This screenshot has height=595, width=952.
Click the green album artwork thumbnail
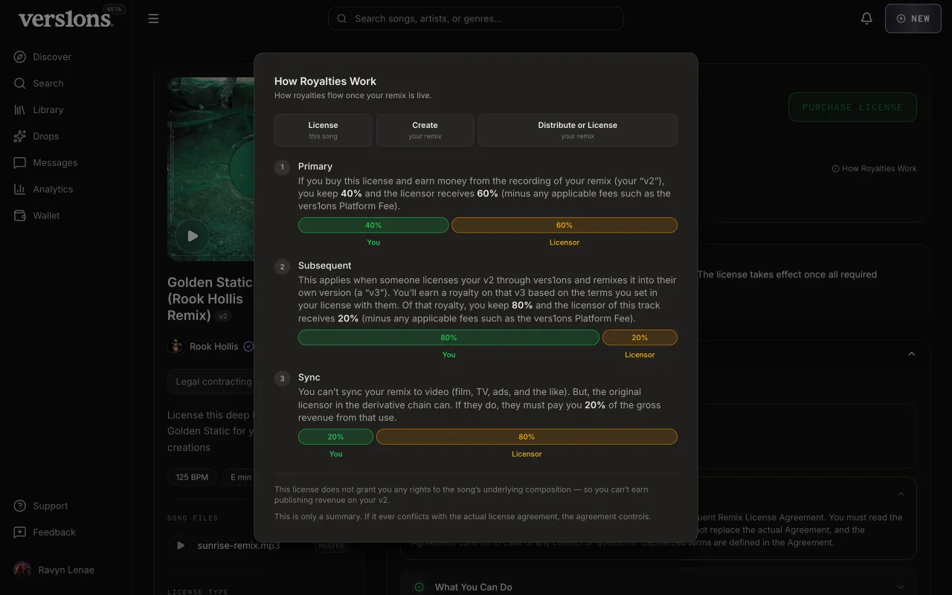pos(211,170)
